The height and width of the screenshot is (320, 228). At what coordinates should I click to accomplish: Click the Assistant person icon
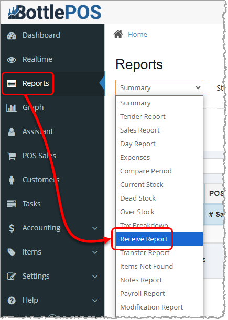(x=12, y=131)
